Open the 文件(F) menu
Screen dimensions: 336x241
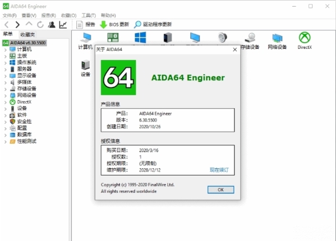click(x=10, y=15)
